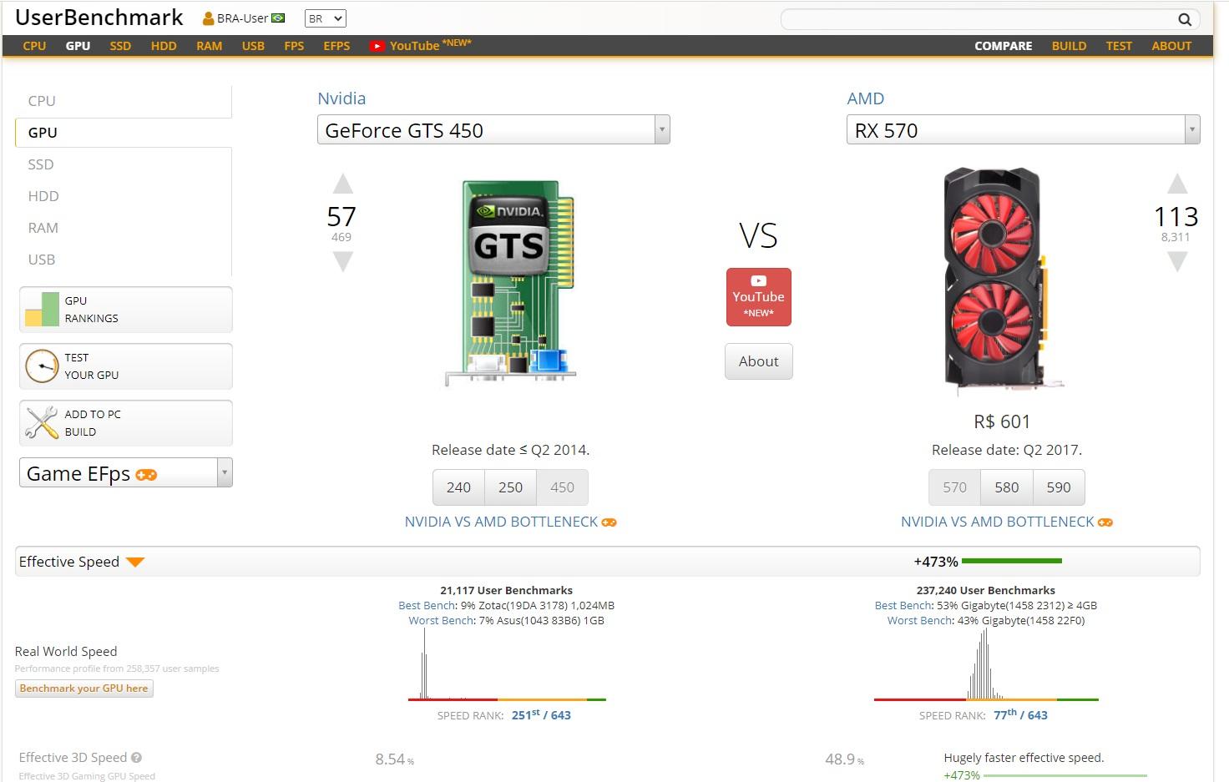
Task: Open BUILD in top navbar
Action: pyautogui.click(x=1069, y=46)
